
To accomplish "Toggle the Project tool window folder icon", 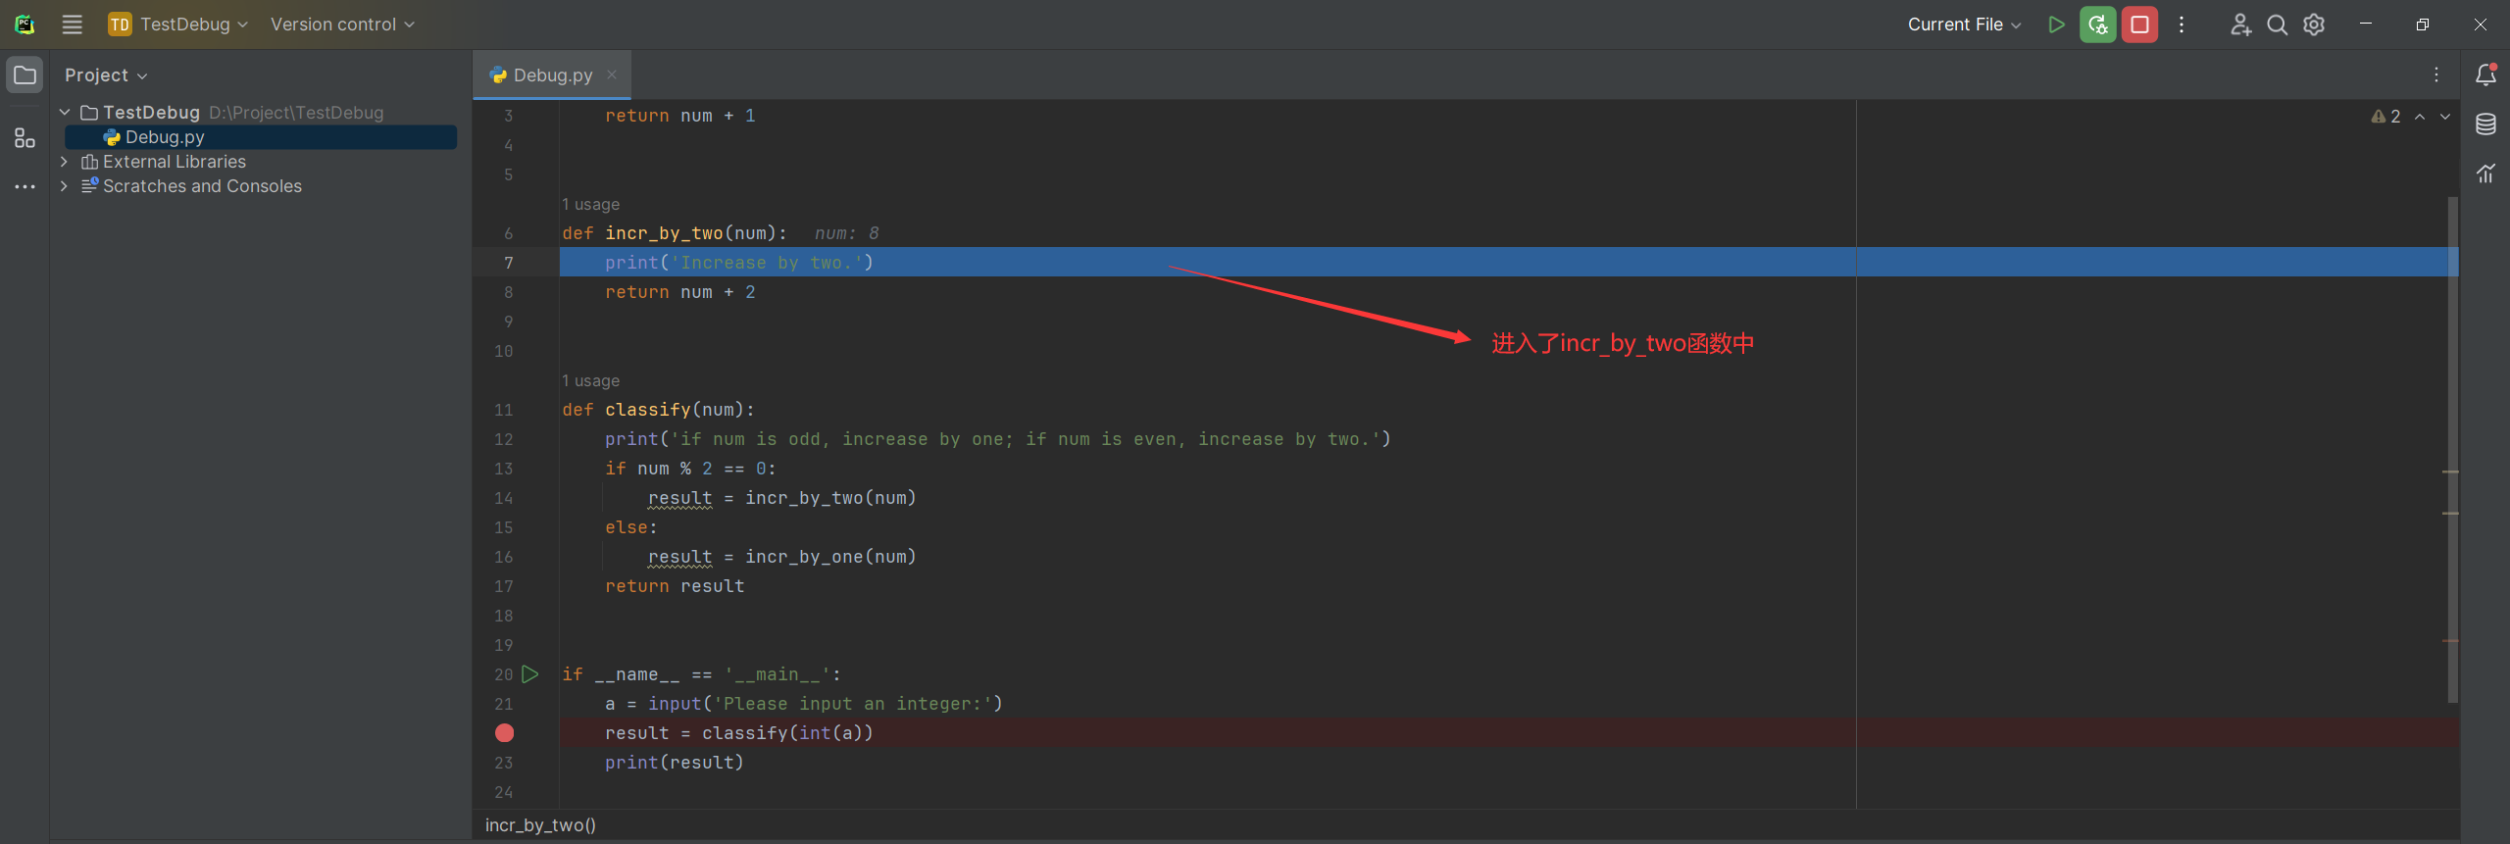I will point(25,74).
